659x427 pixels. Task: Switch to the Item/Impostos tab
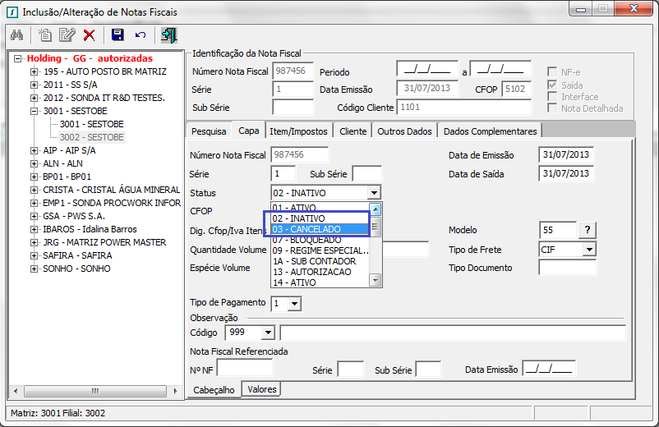(299, 131)
